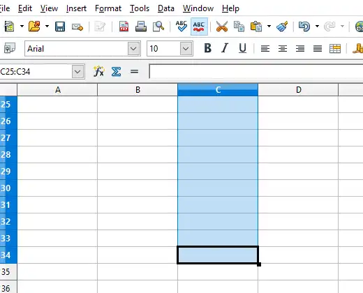
Task: Open the Paste options dropdown arrow
Action: 269,26
